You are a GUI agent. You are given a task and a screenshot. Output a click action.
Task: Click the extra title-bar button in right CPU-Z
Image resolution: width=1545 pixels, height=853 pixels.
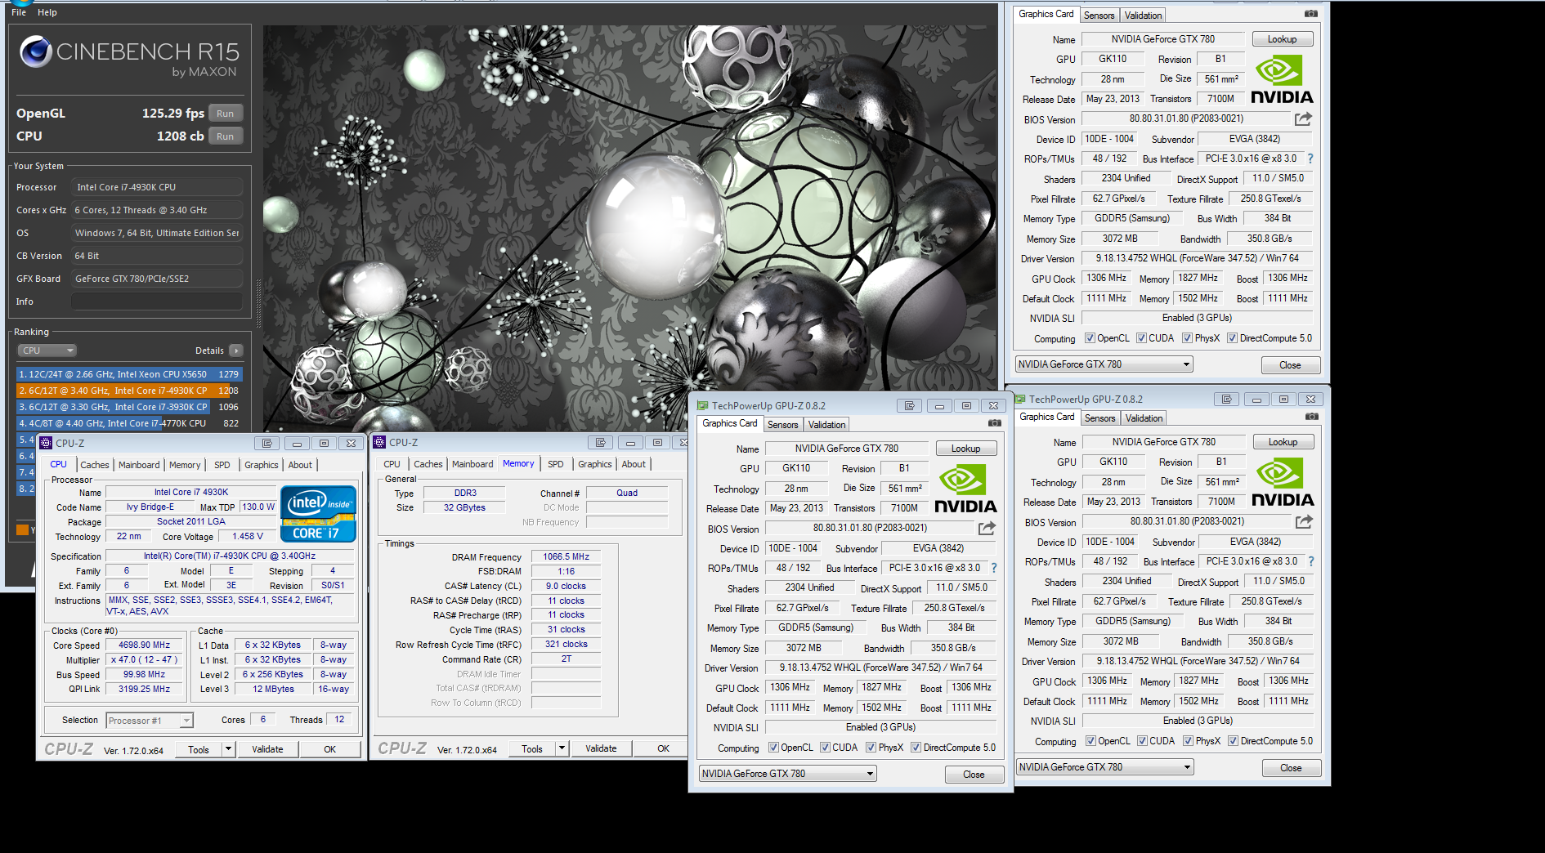click(601, 442)
